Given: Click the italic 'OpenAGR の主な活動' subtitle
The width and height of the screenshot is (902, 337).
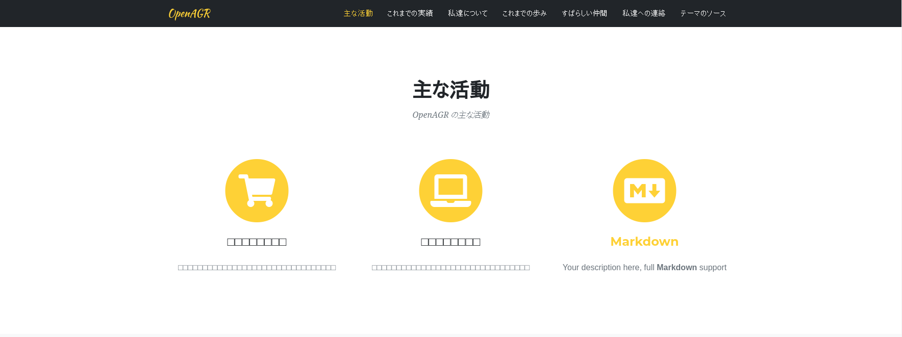Looking at the screenshot, I should 450,115.
